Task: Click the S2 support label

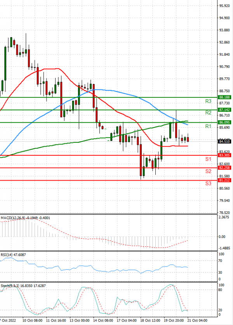Action: [208, 171]
